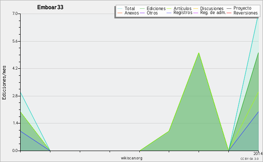Click the CC BY-SA 3.0 license text
Screen dimensions: 263x162
249,159
